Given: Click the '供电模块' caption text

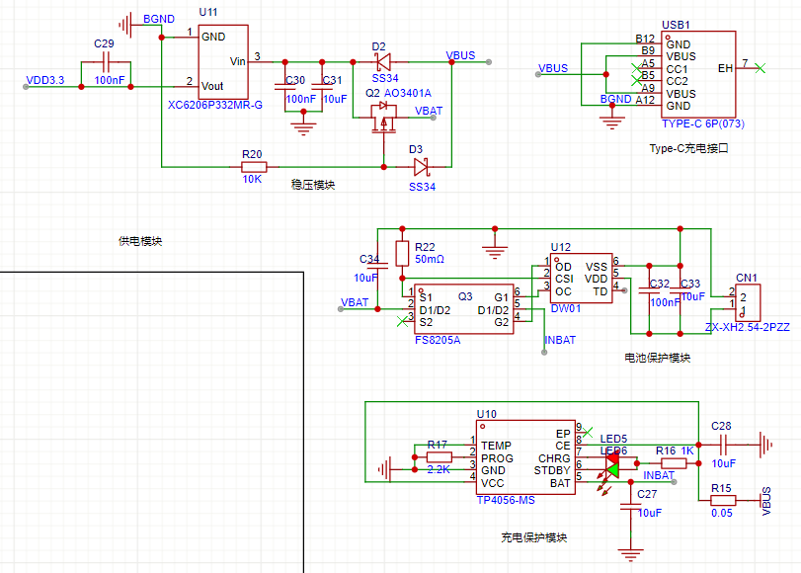Looking at the screenshot, I should [140, 241].
